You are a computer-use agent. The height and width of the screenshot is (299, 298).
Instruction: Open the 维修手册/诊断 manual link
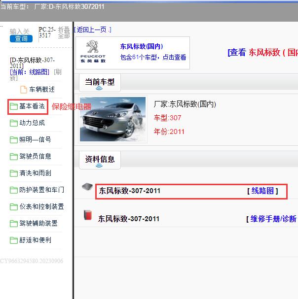pos(273,219)
